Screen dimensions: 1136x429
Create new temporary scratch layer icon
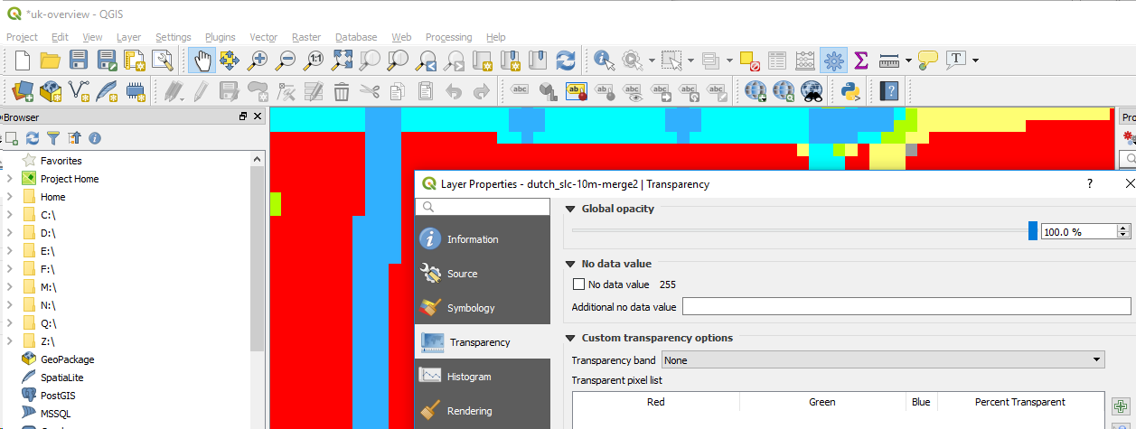tap(135, 90)
